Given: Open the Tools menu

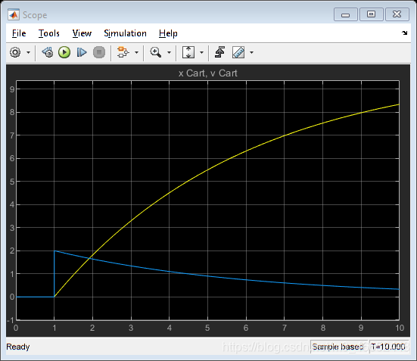Looking at the screenshot, I should [49, 33].
